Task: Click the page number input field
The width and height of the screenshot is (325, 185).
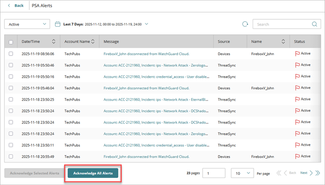Action: 214,173
